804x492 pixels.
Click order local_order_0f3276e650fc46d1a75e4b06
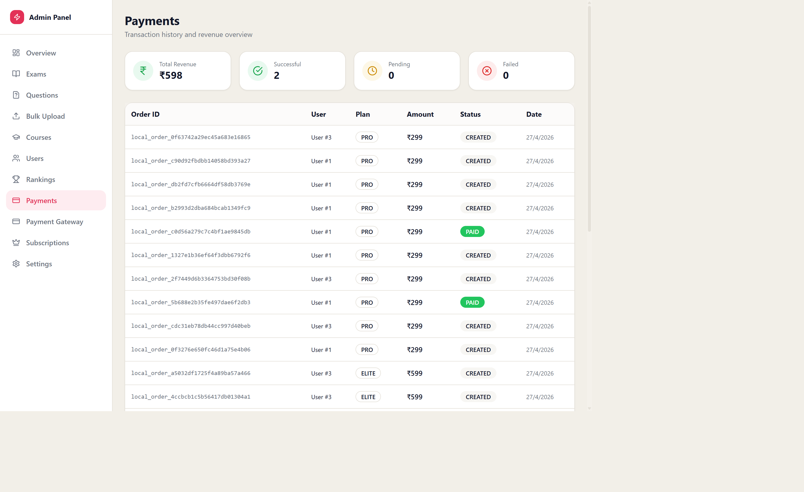190,349
